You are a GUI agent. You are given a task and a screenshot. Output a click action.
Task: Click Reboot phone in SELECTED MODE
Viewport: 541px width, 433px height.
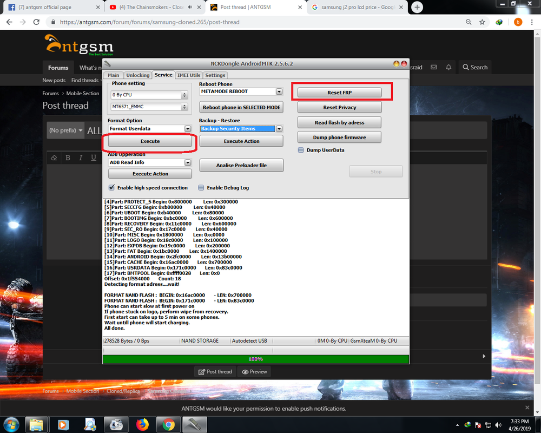[x=241, y=107]
